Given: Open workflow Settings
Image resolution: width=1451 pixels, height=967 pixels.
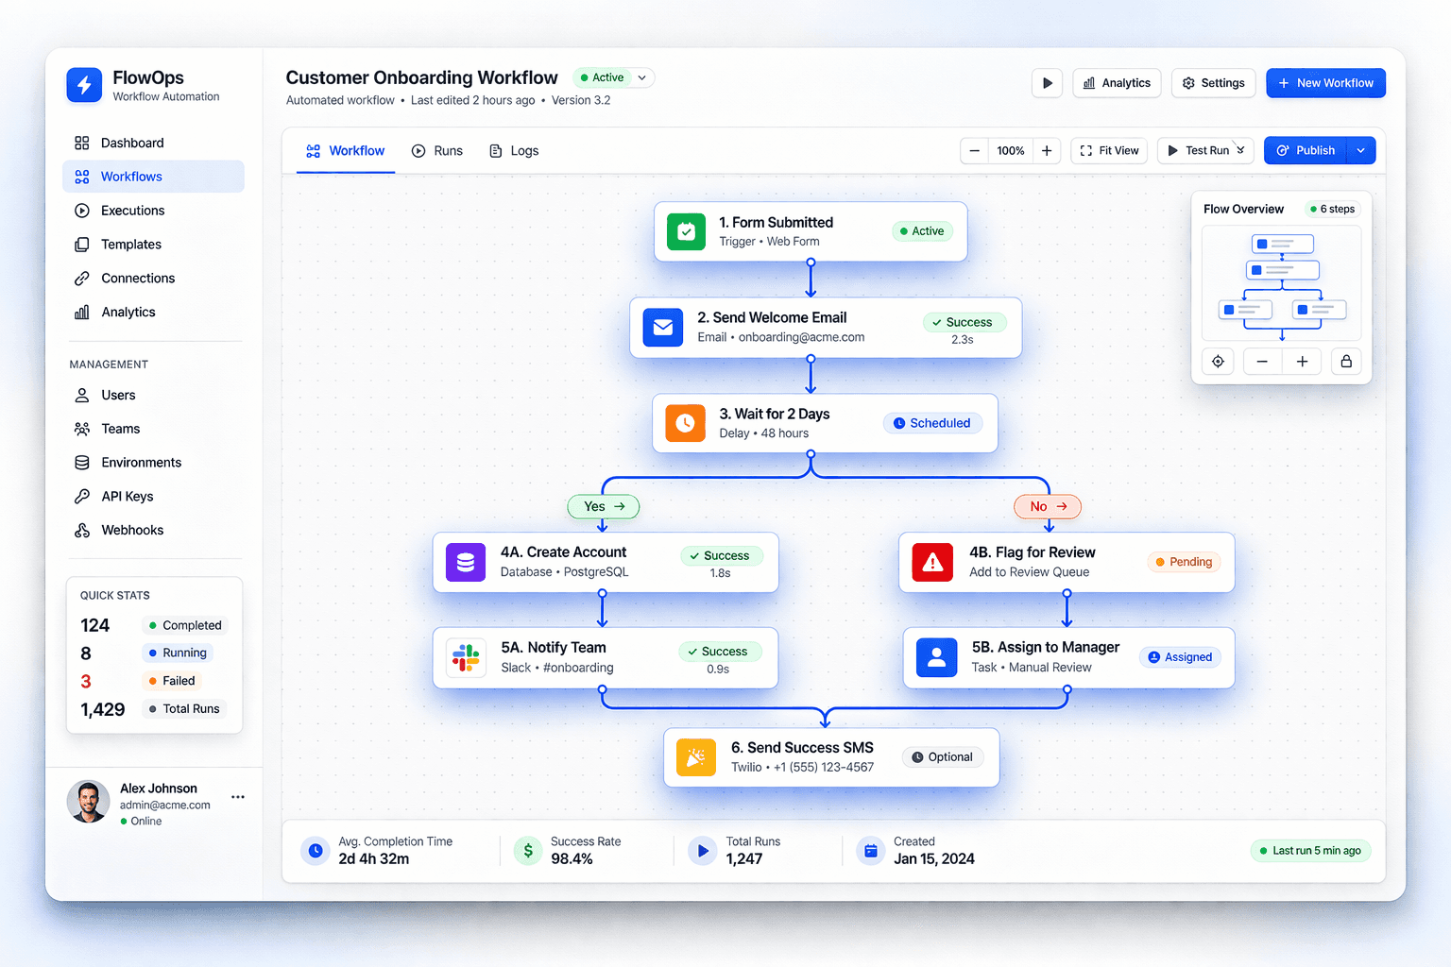Looking at the screenshot, I should click(1213, 83).
